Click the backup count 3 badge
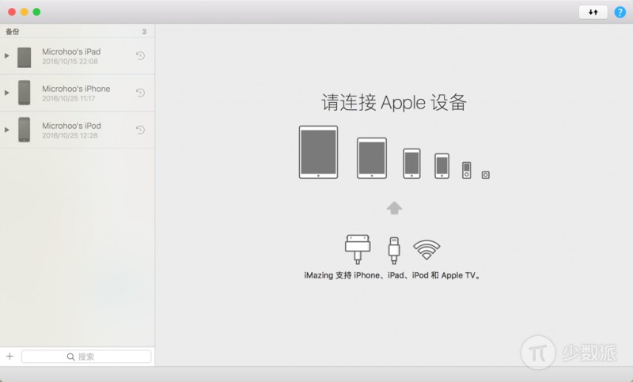The width and height of the screenshot is (633, 382). (x=144, y=32)
